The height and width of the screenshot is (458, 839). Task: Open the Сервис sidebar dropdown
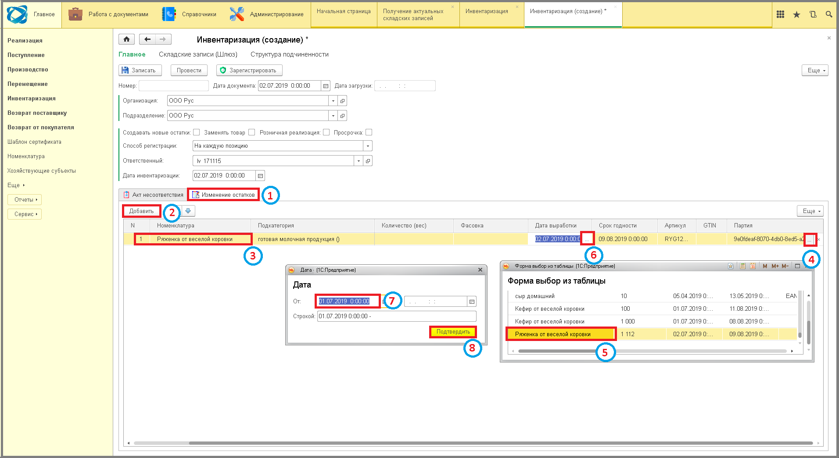coord(25,214)
